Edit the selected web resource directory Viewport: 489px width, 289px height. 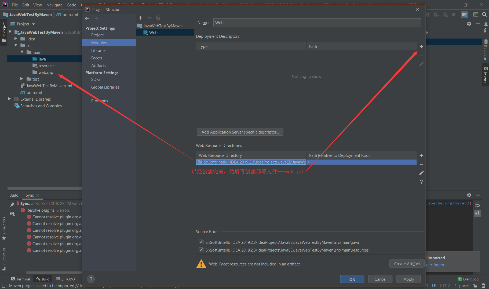(x=421, y=173)
